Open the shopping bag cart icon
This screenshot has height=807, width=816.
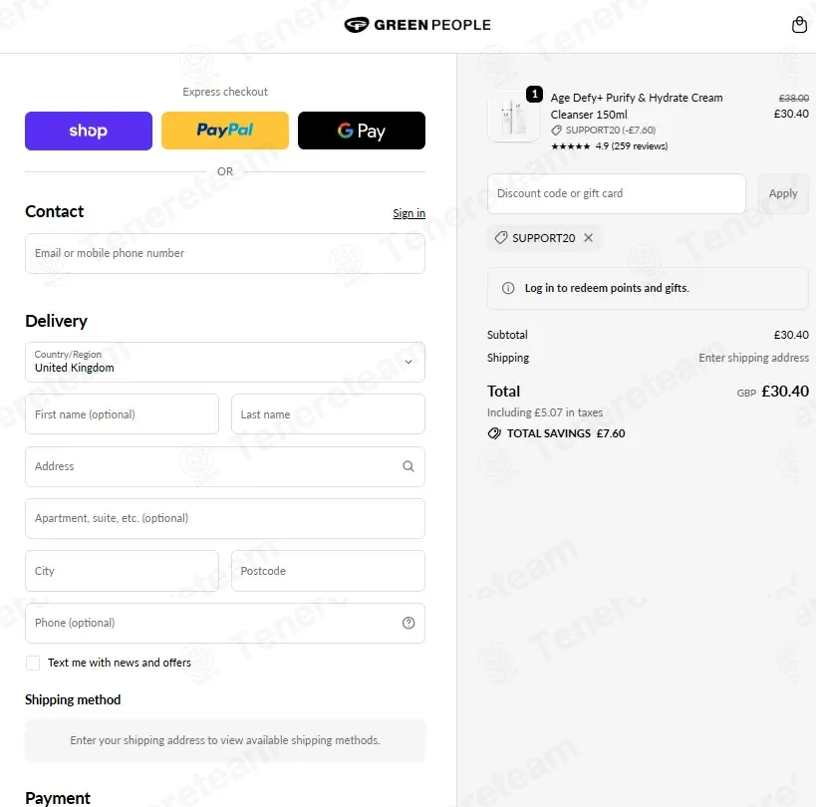pos(799,25)
